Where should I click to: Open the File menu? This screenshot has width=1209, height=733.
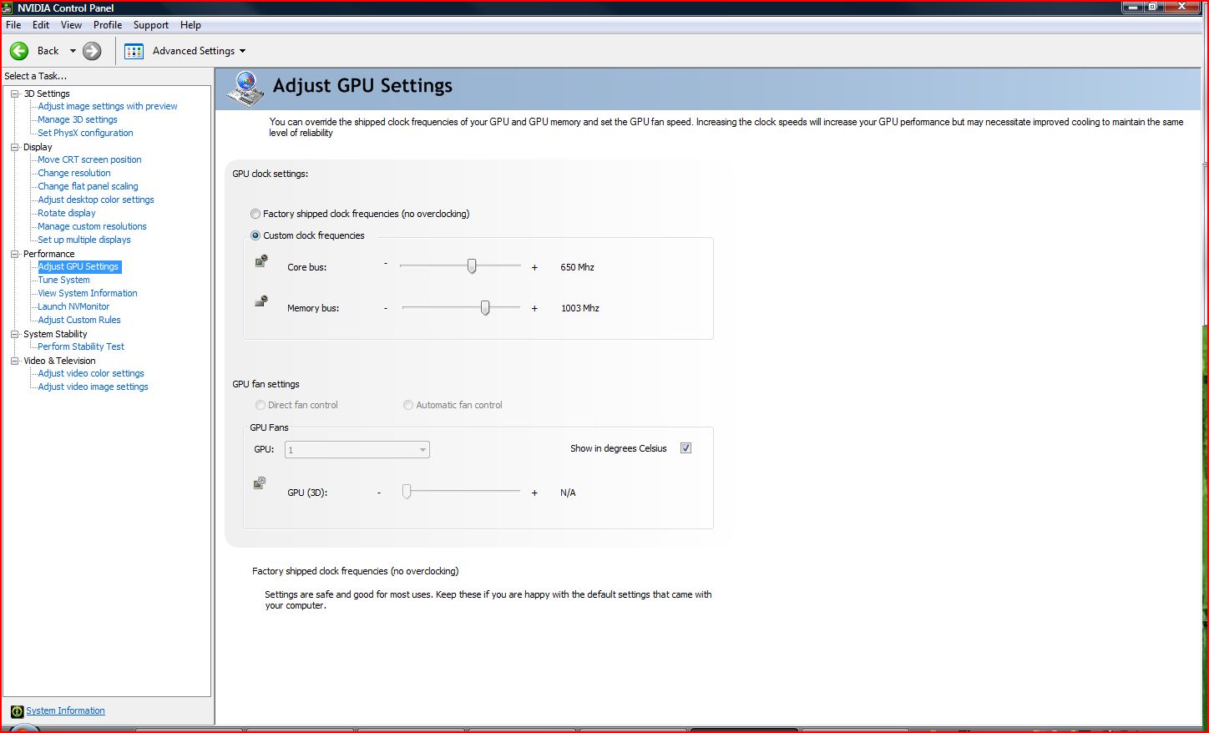click(x=13, y=25)
